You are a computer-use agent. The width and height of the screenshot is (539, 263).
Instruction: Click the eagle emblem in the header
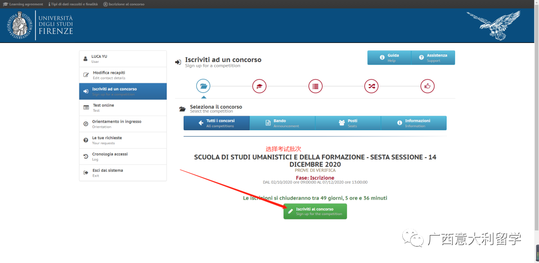click(x=494, y=25)
